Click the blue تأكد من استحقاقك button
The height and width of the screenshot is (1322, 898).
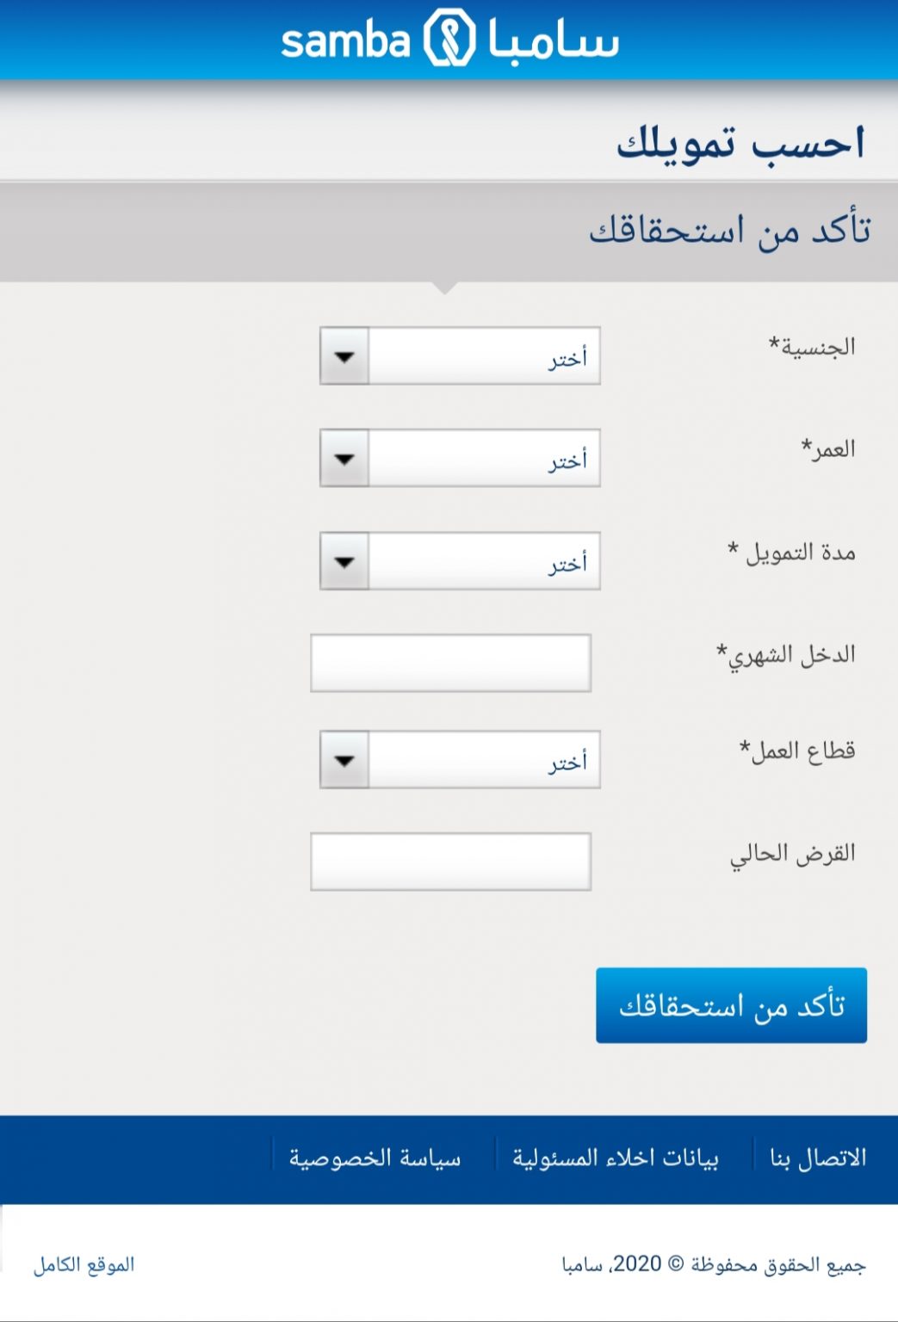pos(731,1005)
